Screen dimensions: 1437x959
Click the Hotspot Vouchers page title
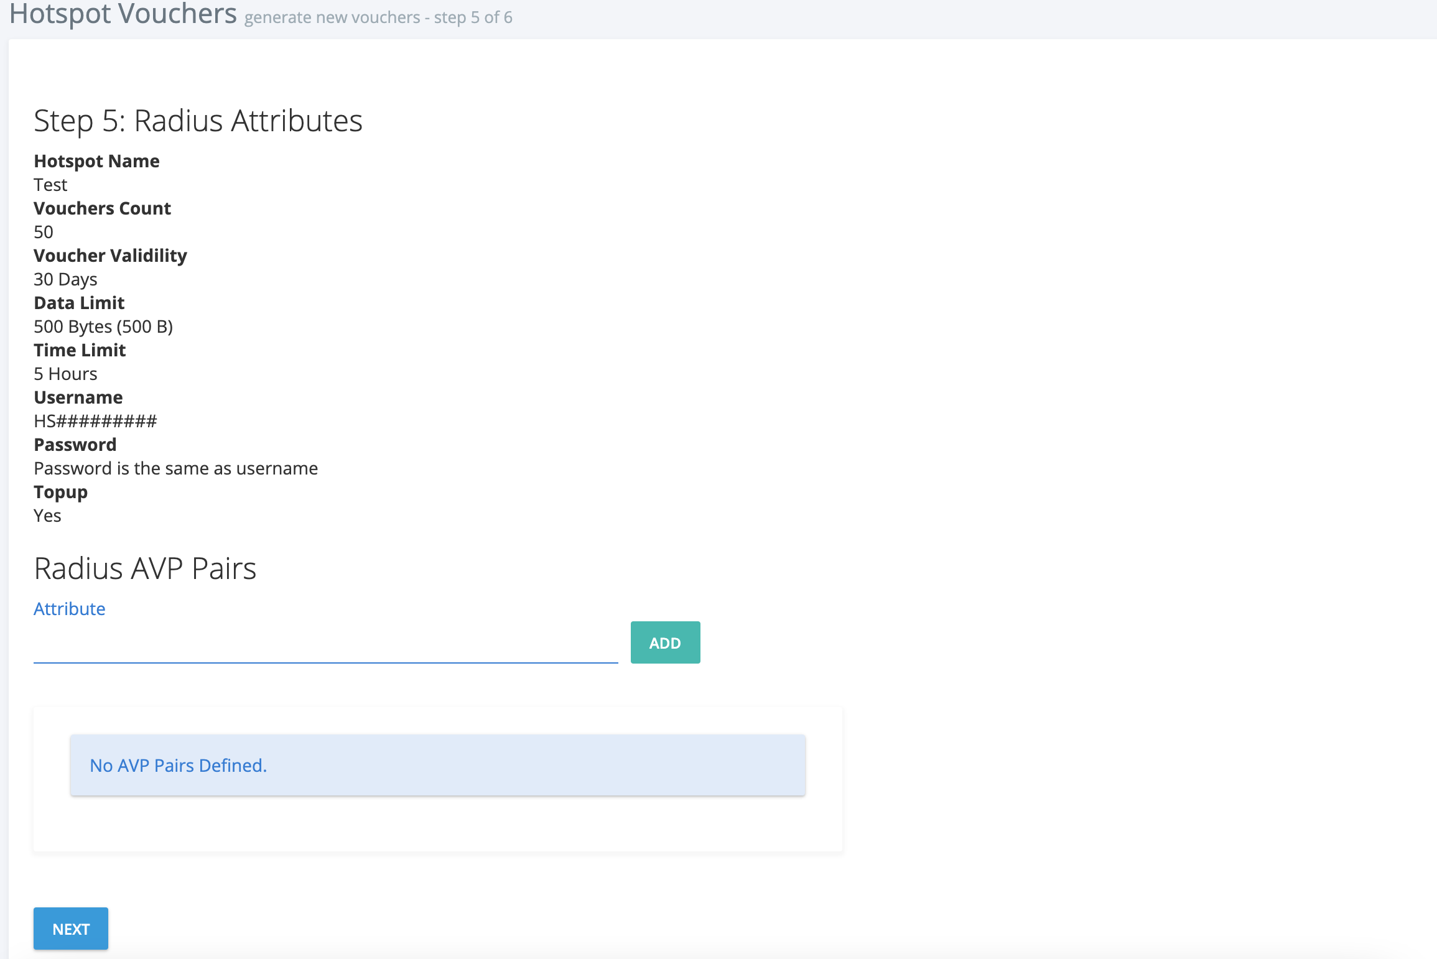click(123, 14)
